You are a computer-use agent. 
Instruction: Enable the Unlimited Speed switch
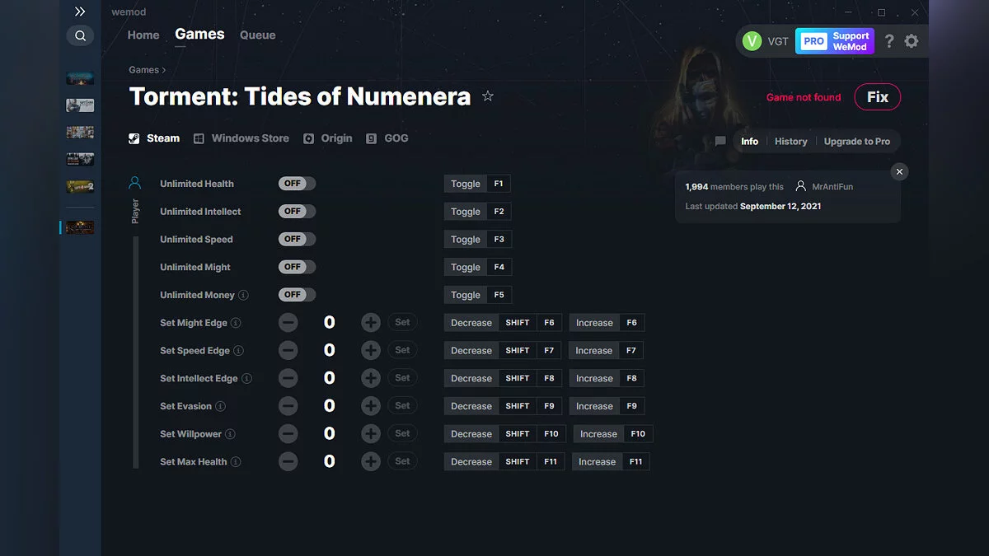[296, 239]
